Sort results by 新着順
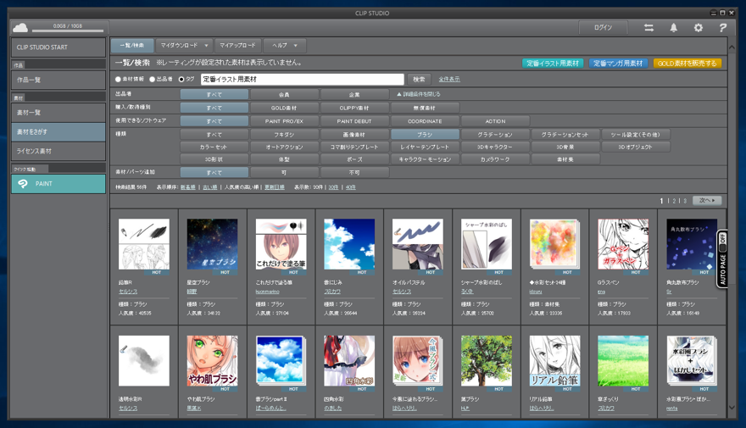746x428 pixels. (188, 187)
